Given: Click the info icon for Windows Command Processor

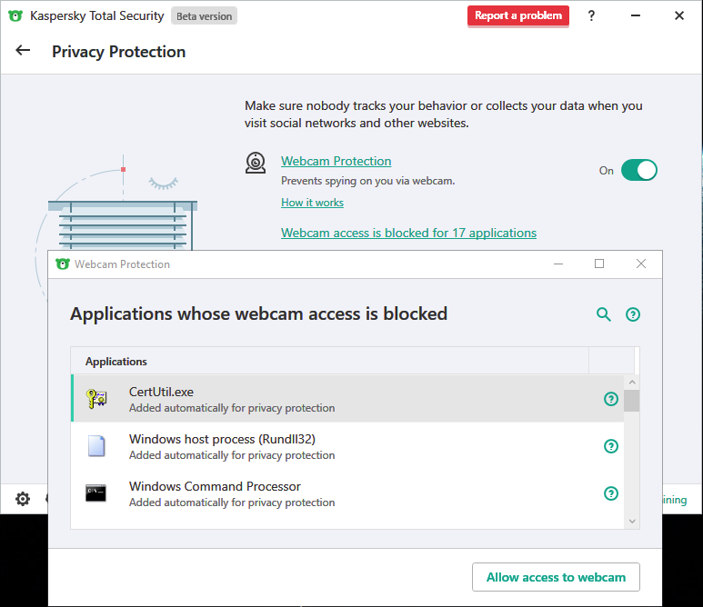Looking at the screenshot, I should point(611,493).
